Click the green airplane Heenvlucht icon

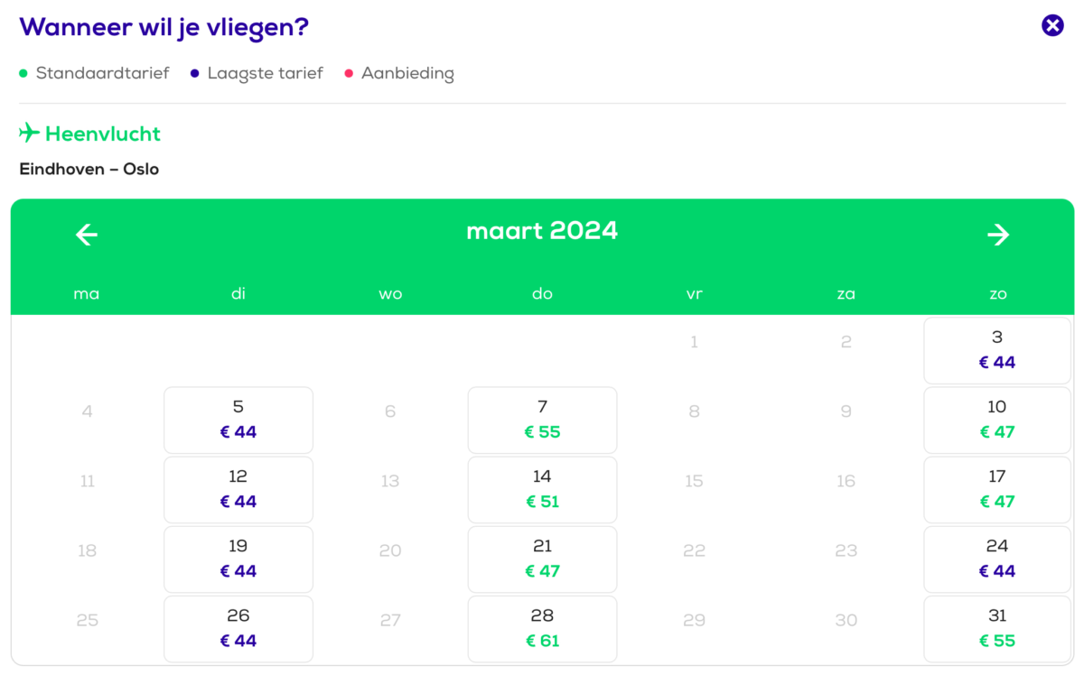coord(29,134)
